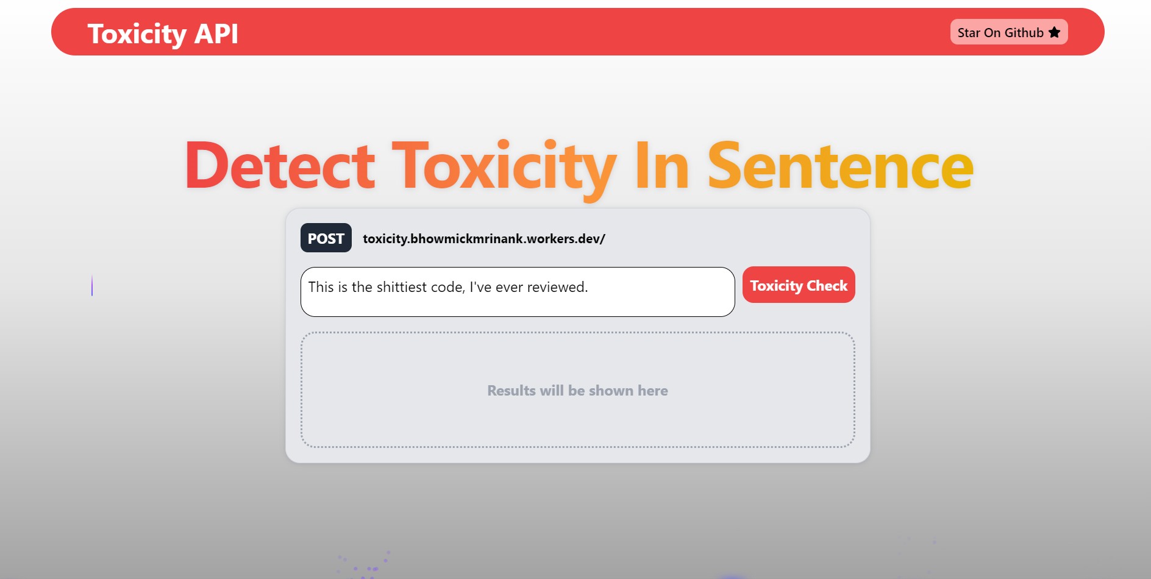1151x579 pixels.
Task: Click the black star glyph in the top right
Action: (1053, 32)
